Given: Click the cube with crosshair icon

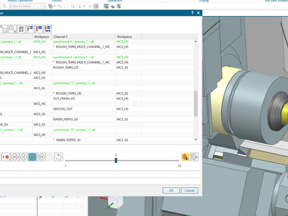Looking at the screenshot, I should [73, 6].
